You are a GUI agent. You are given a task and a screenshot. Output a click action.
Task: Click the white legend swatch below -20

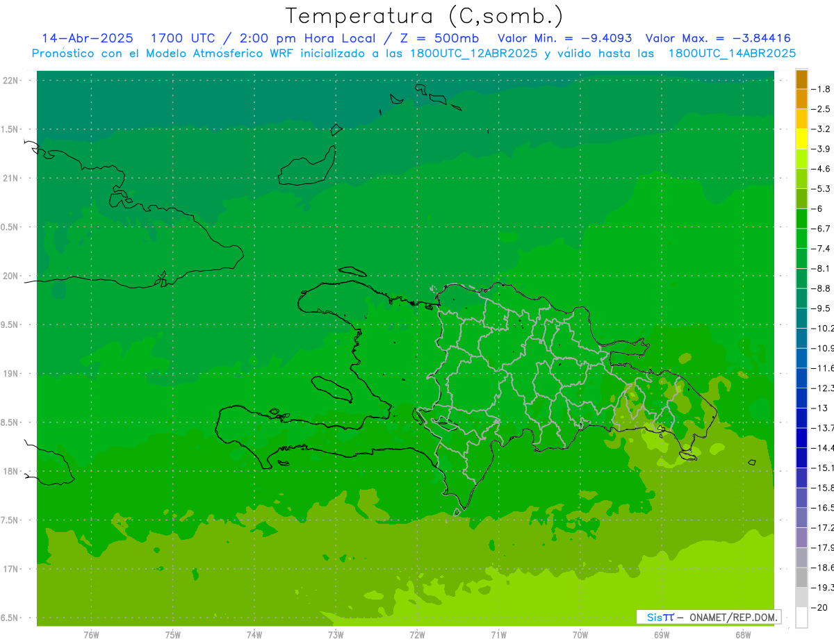(x=801, y=617)
